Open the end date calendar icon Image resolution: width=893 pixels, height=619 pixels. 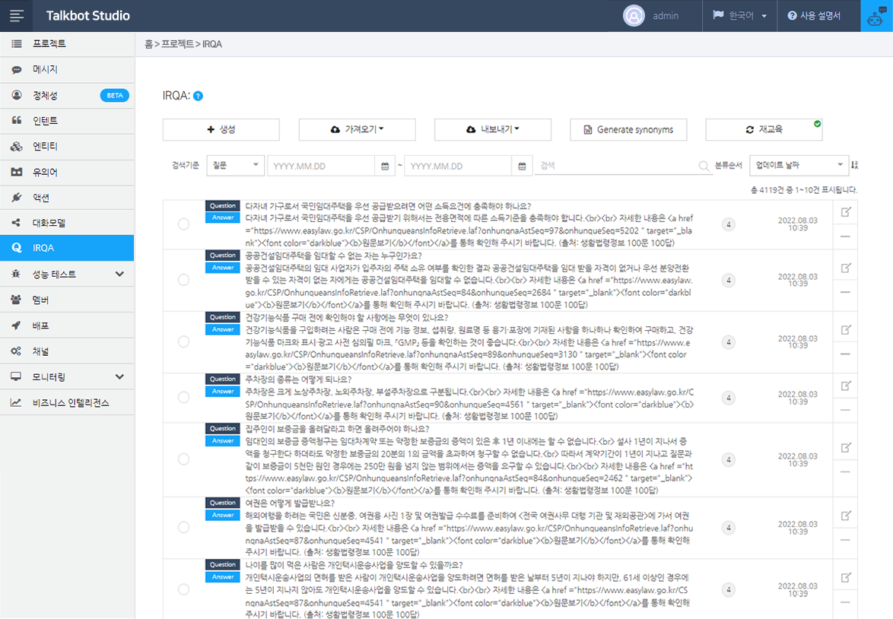point(522,166)
